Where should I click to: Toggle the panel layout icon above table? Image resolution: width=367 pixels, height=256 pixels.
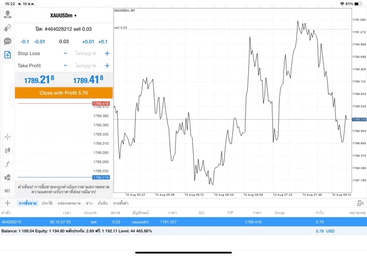coord(360,203)
